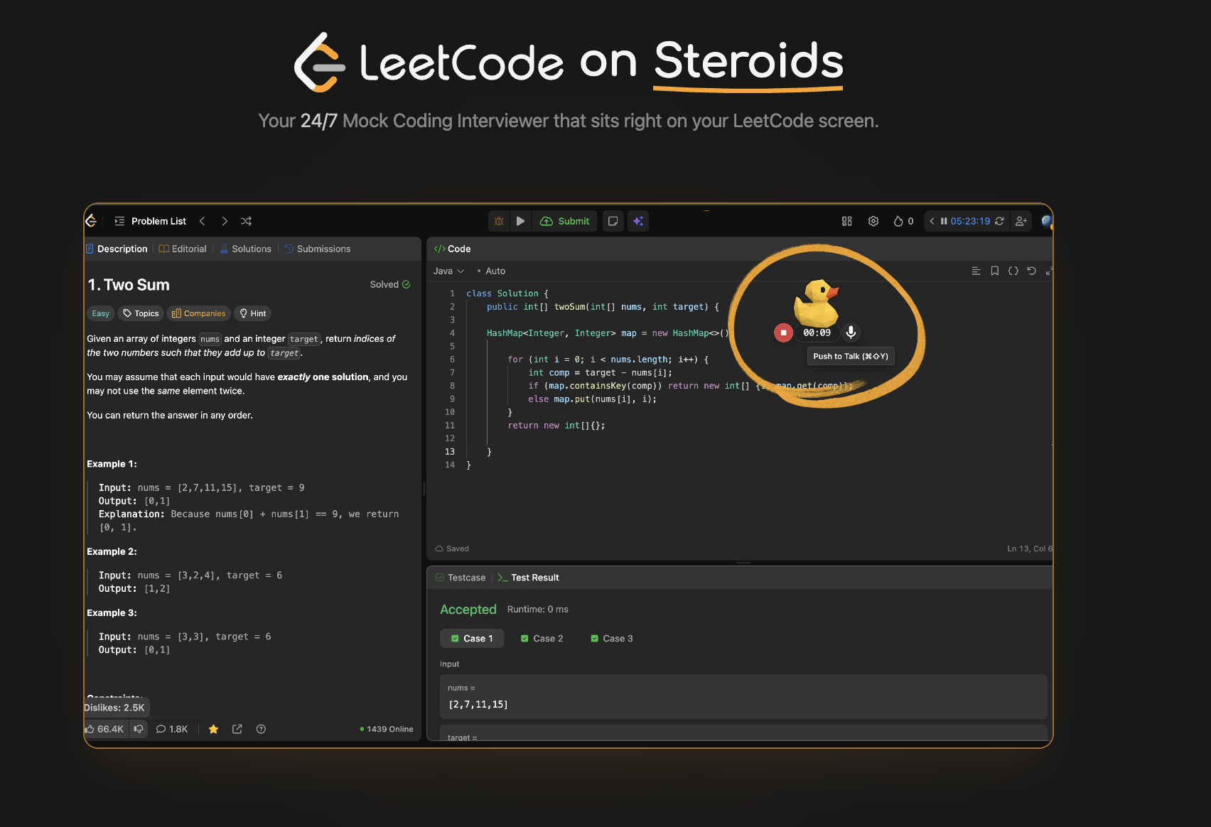
Task: Pause the session timer showing 05:23:19
Action: 943,221
